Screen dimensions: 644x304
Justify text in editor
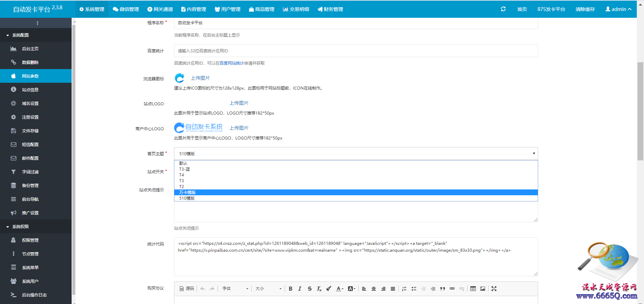pyautogui.click(x=393, y=289)
